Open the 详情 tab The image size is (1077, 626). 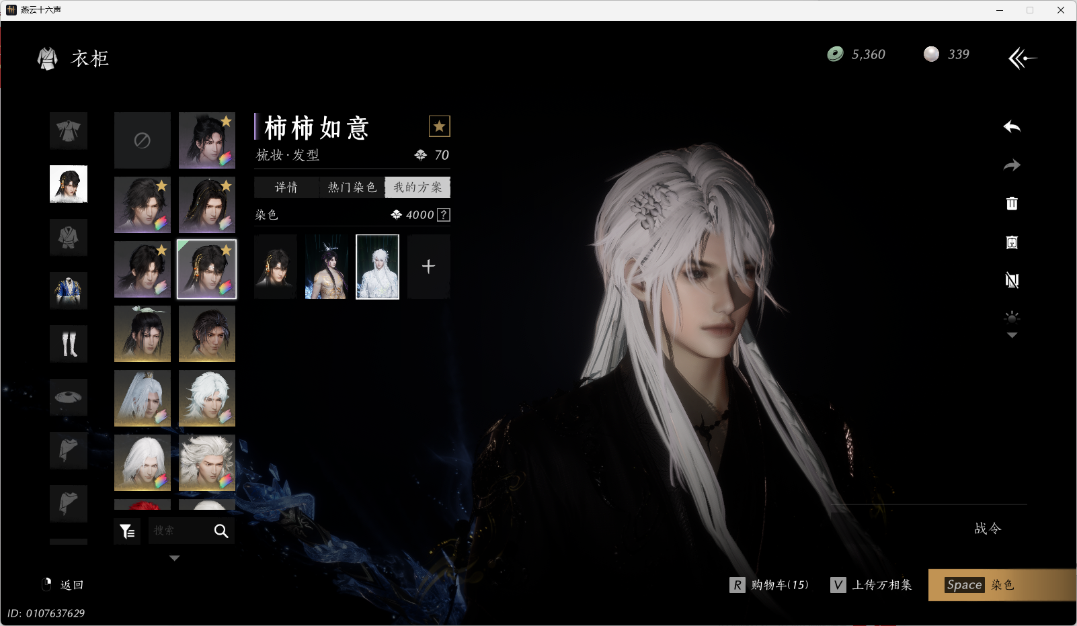pos(286,187)
